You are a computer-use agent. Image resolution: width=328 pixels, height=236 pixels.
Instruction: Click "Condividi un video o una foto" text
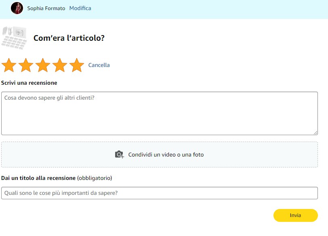[x=166, y=155]
